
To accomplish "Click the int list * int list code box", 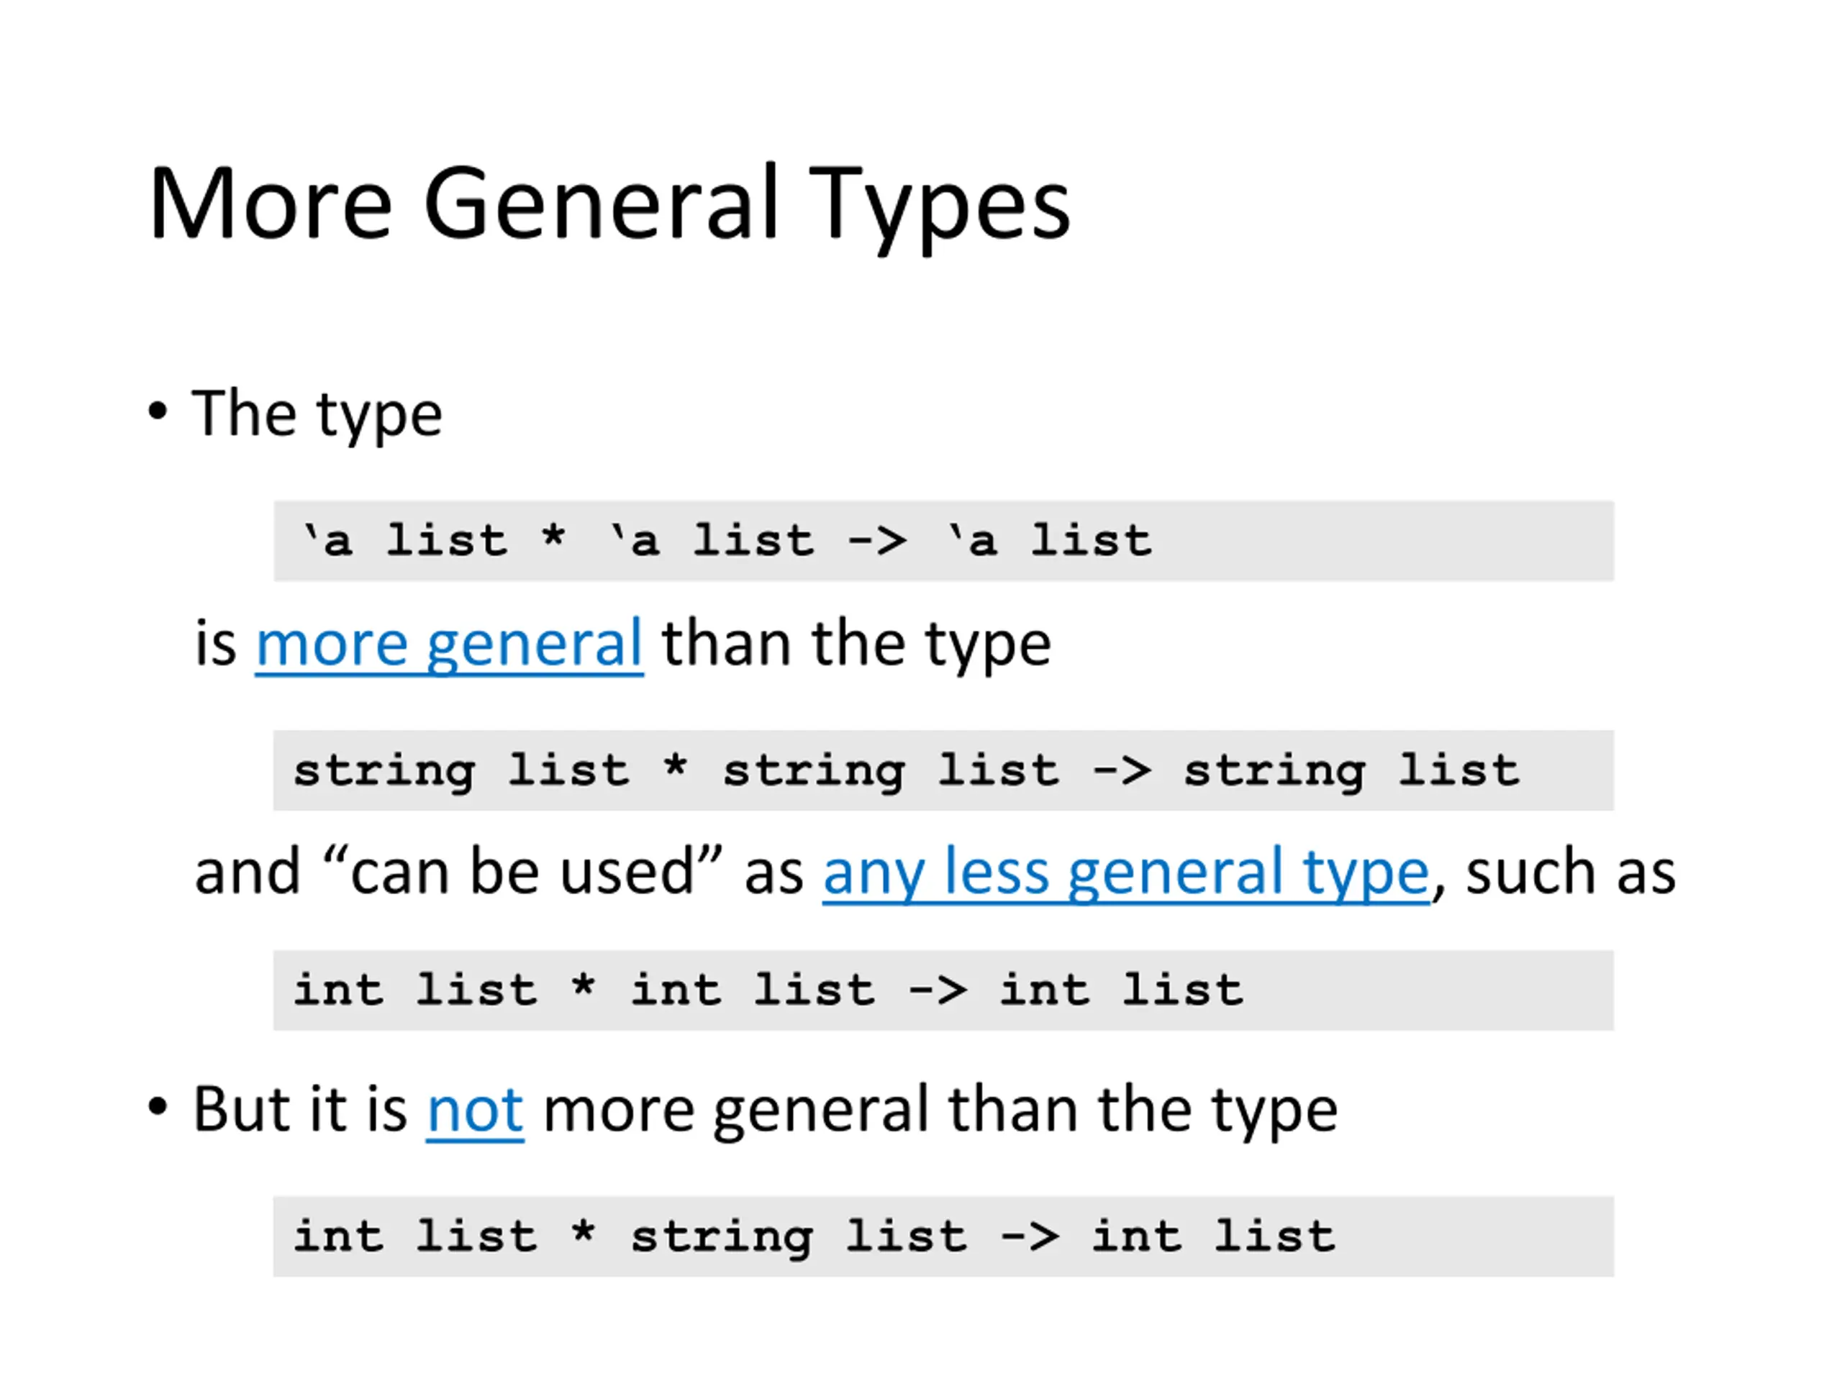I will (943, 990).
